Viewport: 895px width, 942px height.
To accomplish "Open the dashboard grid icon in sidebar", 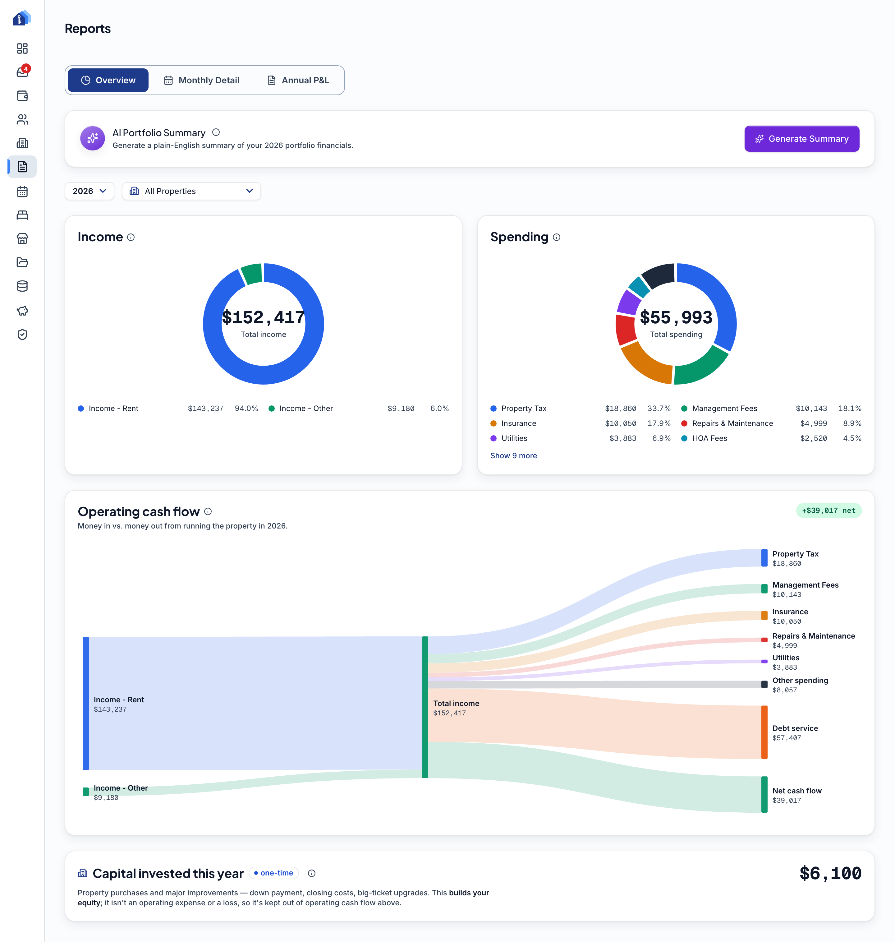I will click(x=22, y=48).
